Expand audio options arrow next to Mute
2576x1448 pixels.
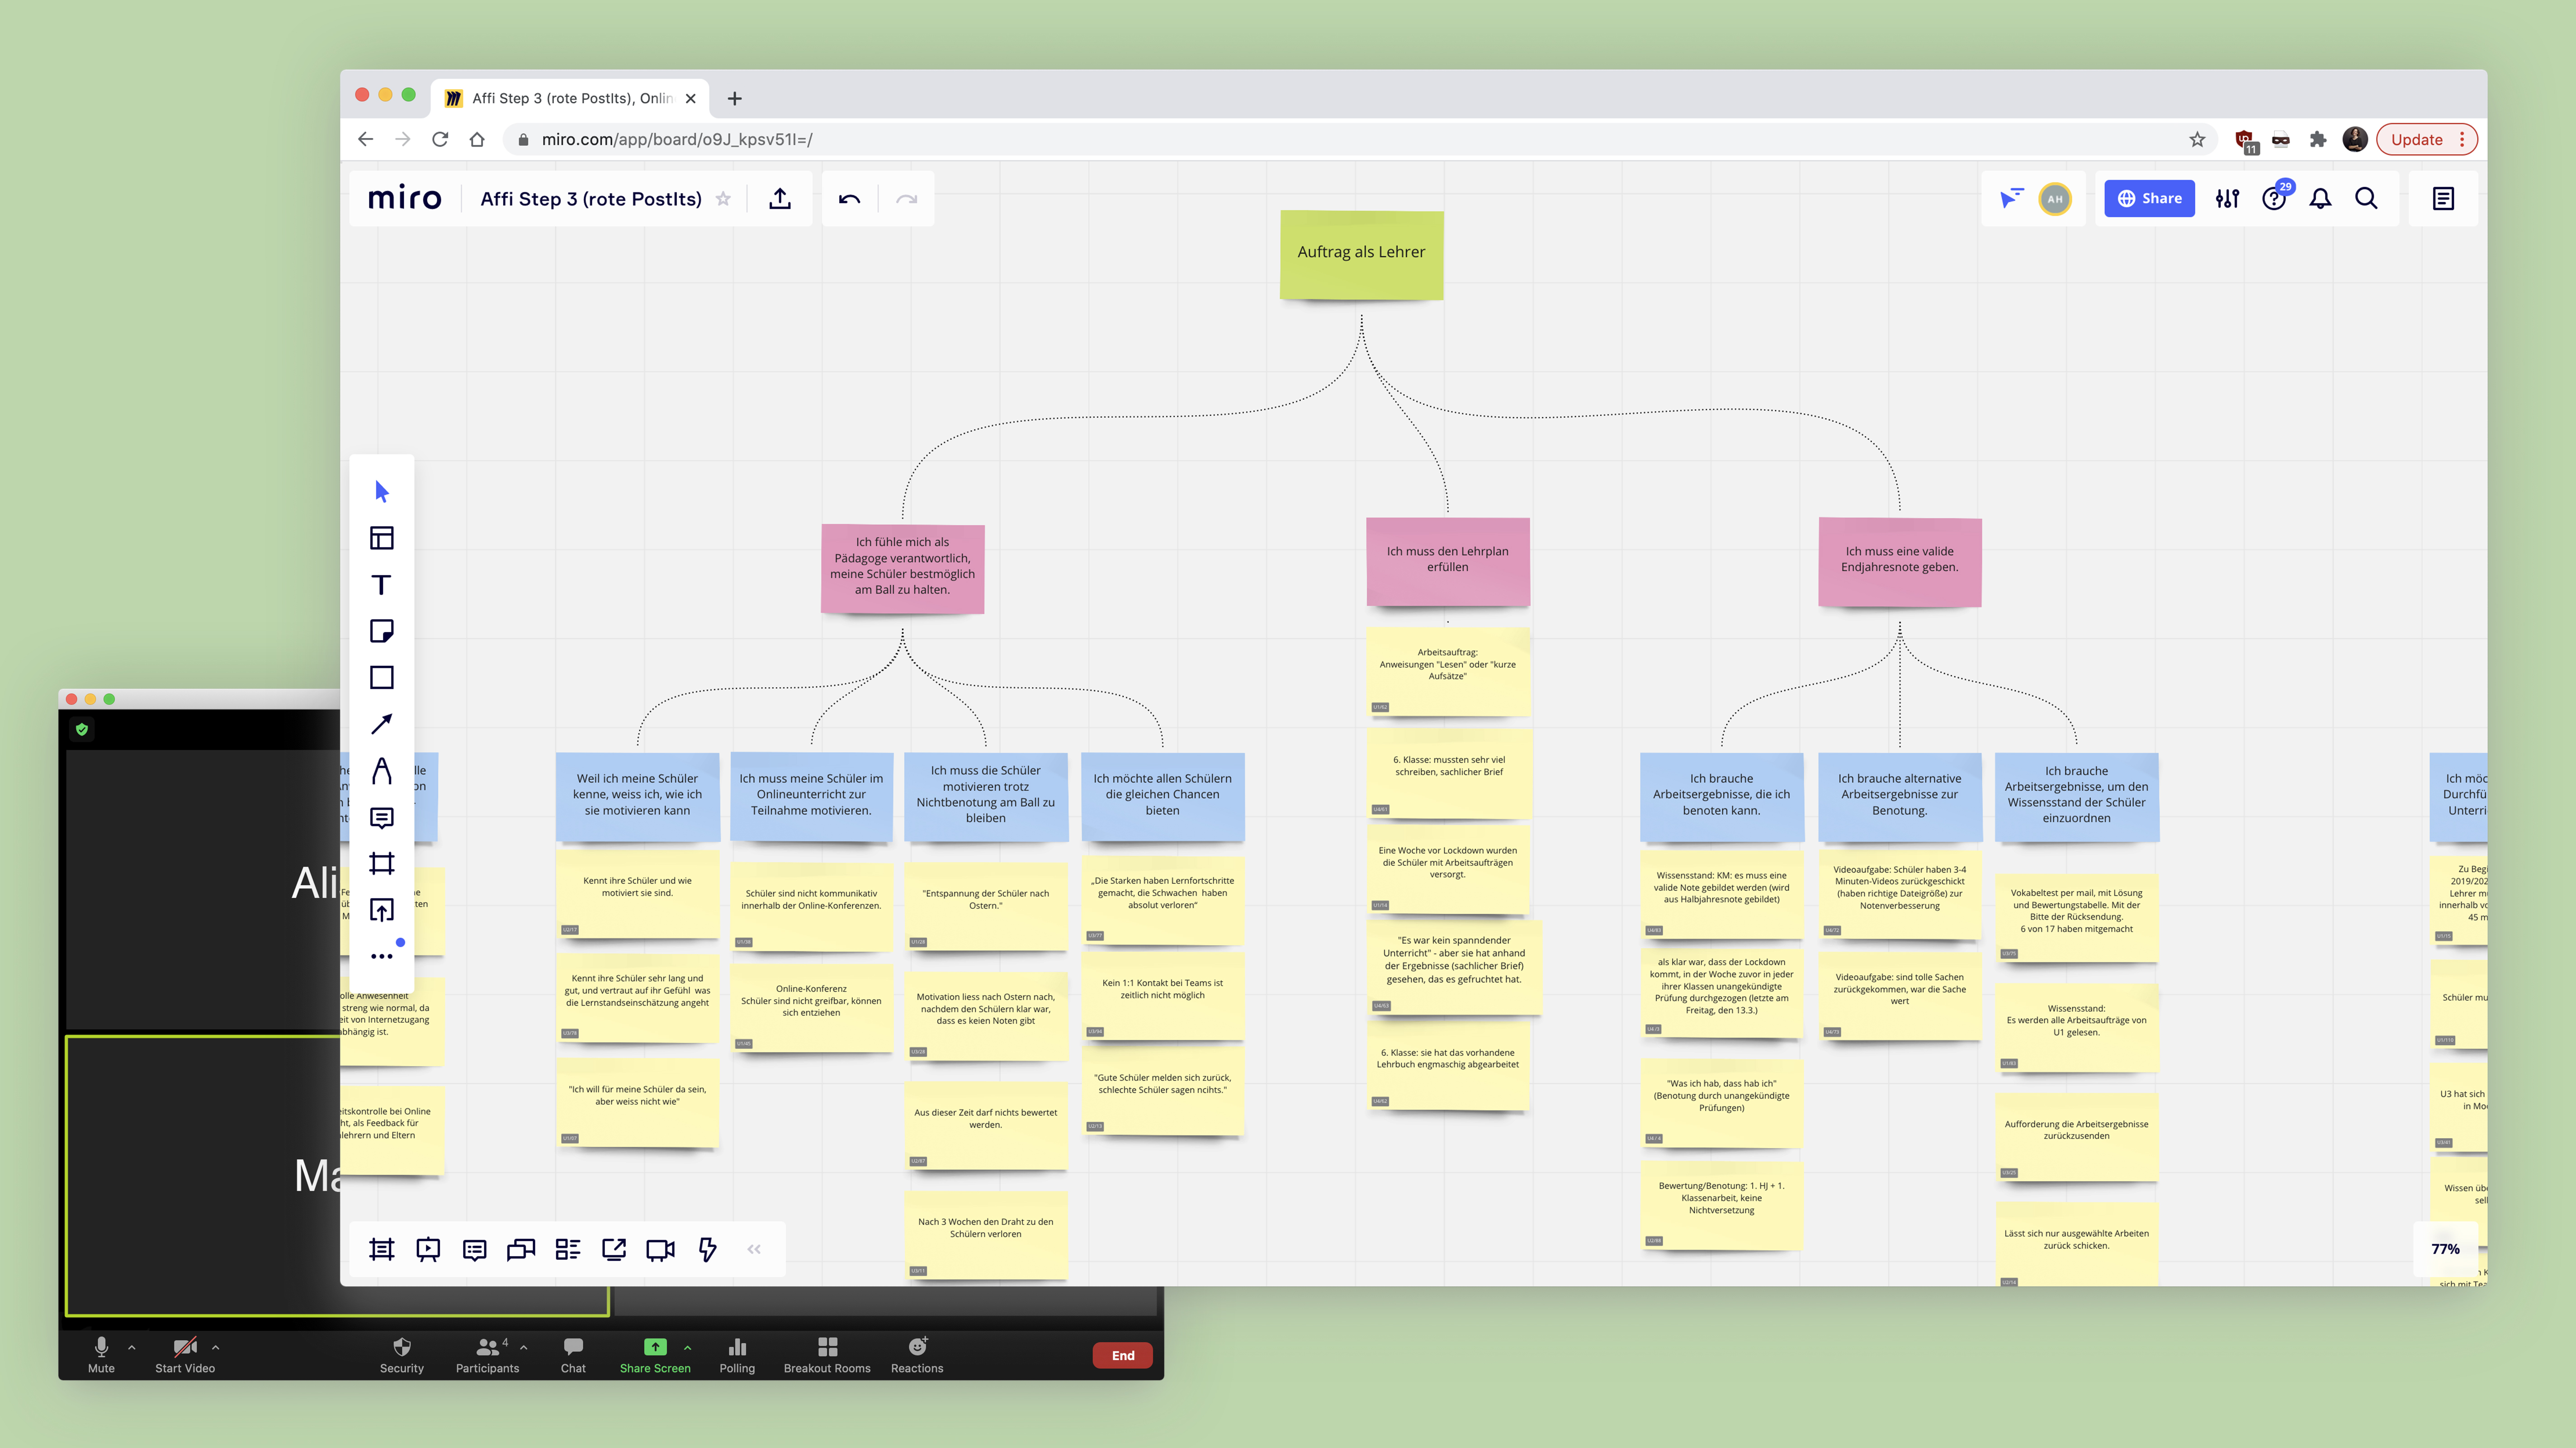[131, 1347]
